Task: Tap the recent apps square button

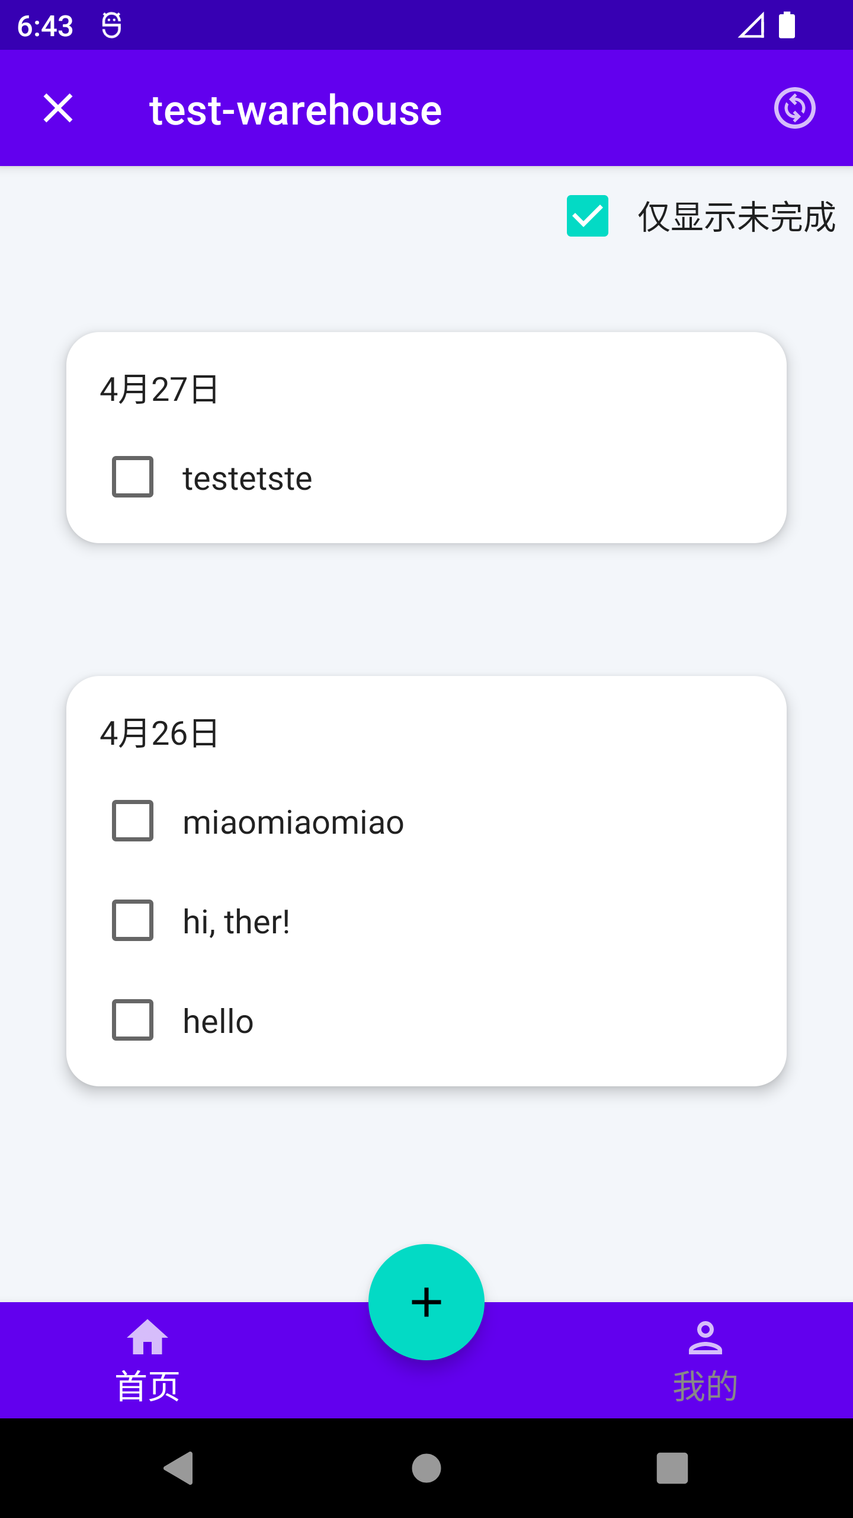Action: 672,1468
